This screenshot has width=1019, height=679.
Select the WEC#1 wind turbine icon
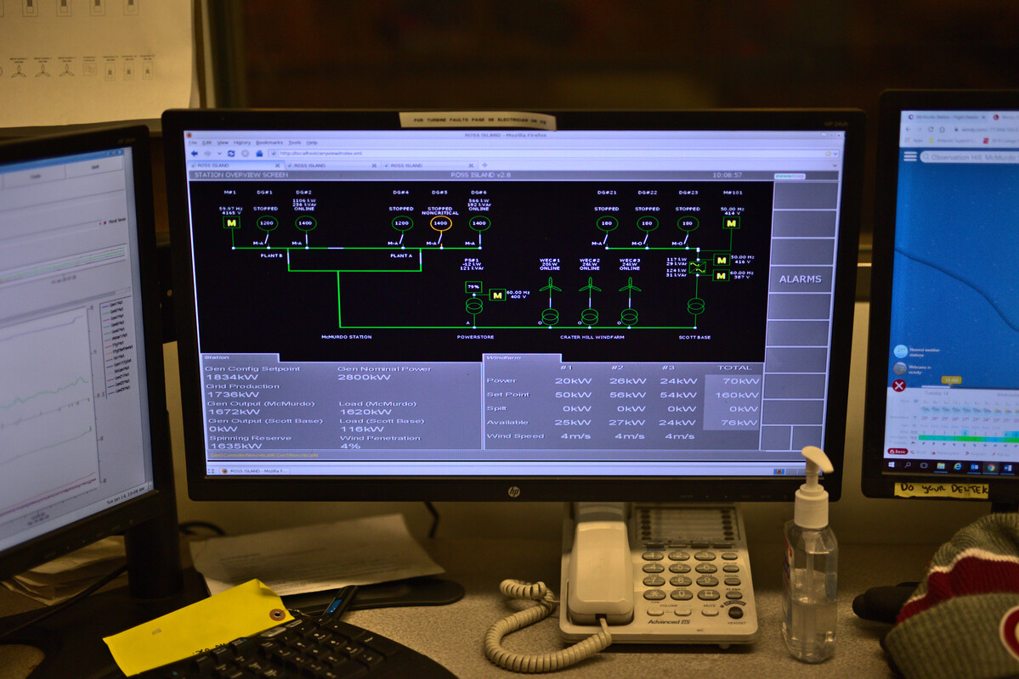pyautogui.click(x=551, y=287)
